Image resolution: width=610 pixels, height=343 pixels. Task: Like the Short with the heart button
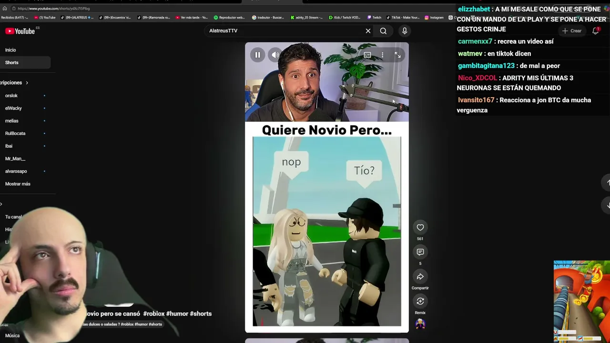pyautogui.click(x=420, y=227)
